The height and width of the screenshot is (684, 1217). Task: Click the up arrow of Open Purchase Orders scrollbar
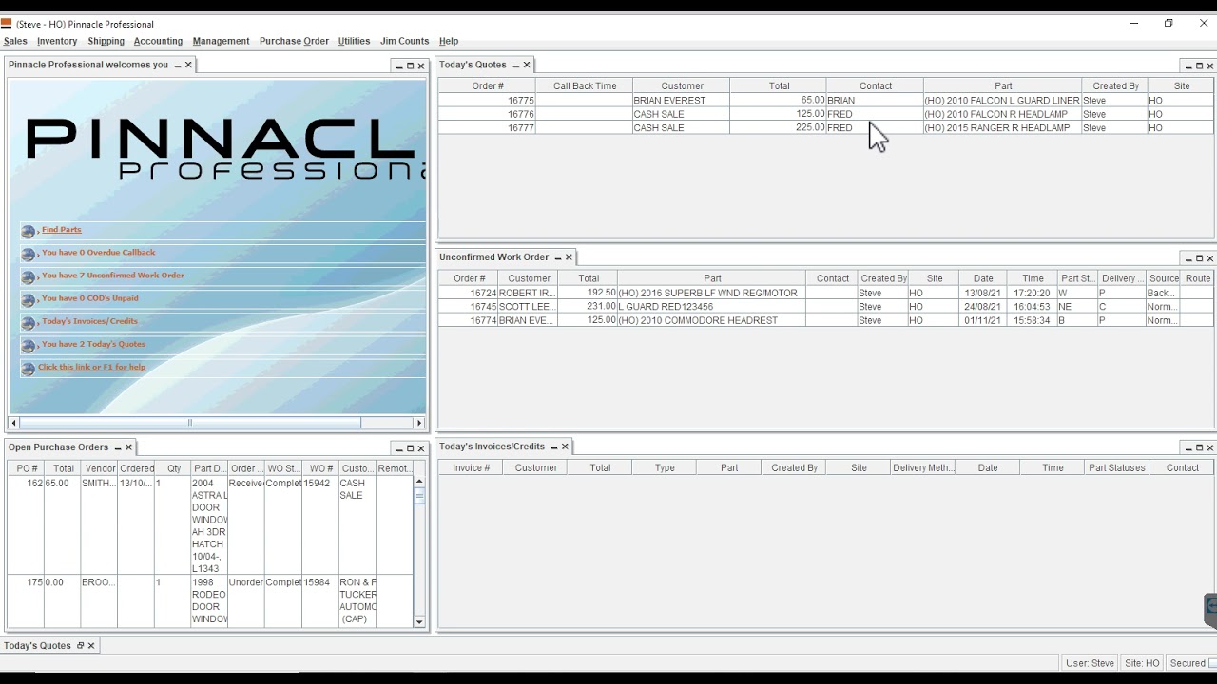pos(419,481)
